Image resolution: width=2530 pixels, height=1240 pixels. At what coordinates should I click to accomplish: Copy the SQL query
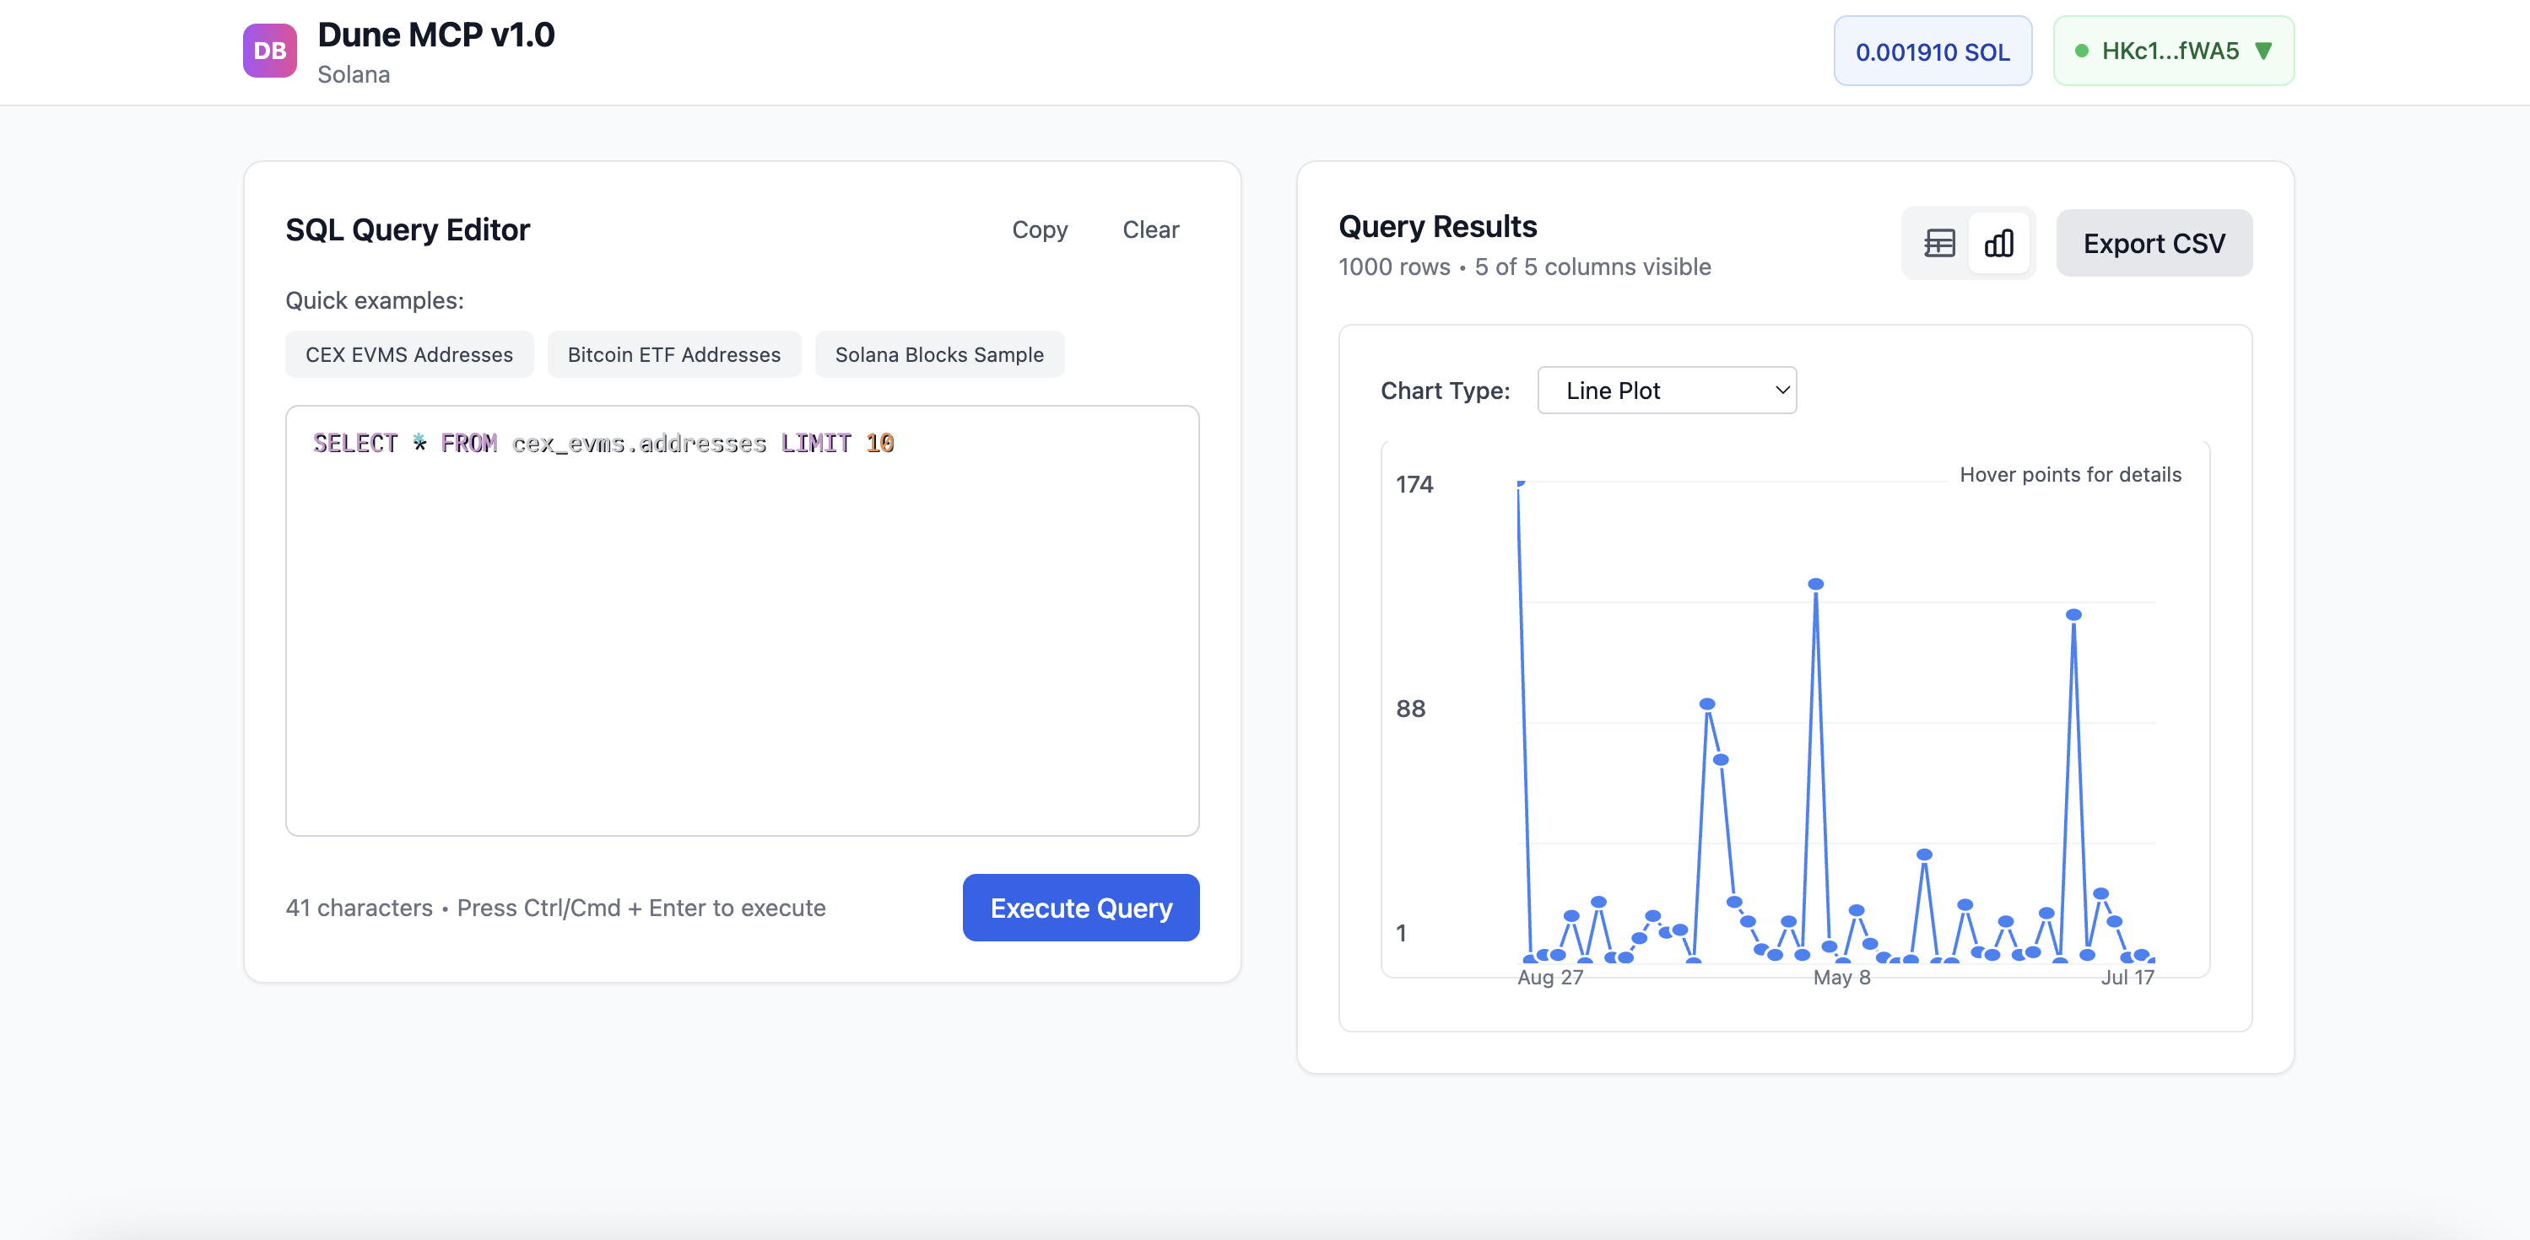tap(1039, 229)
